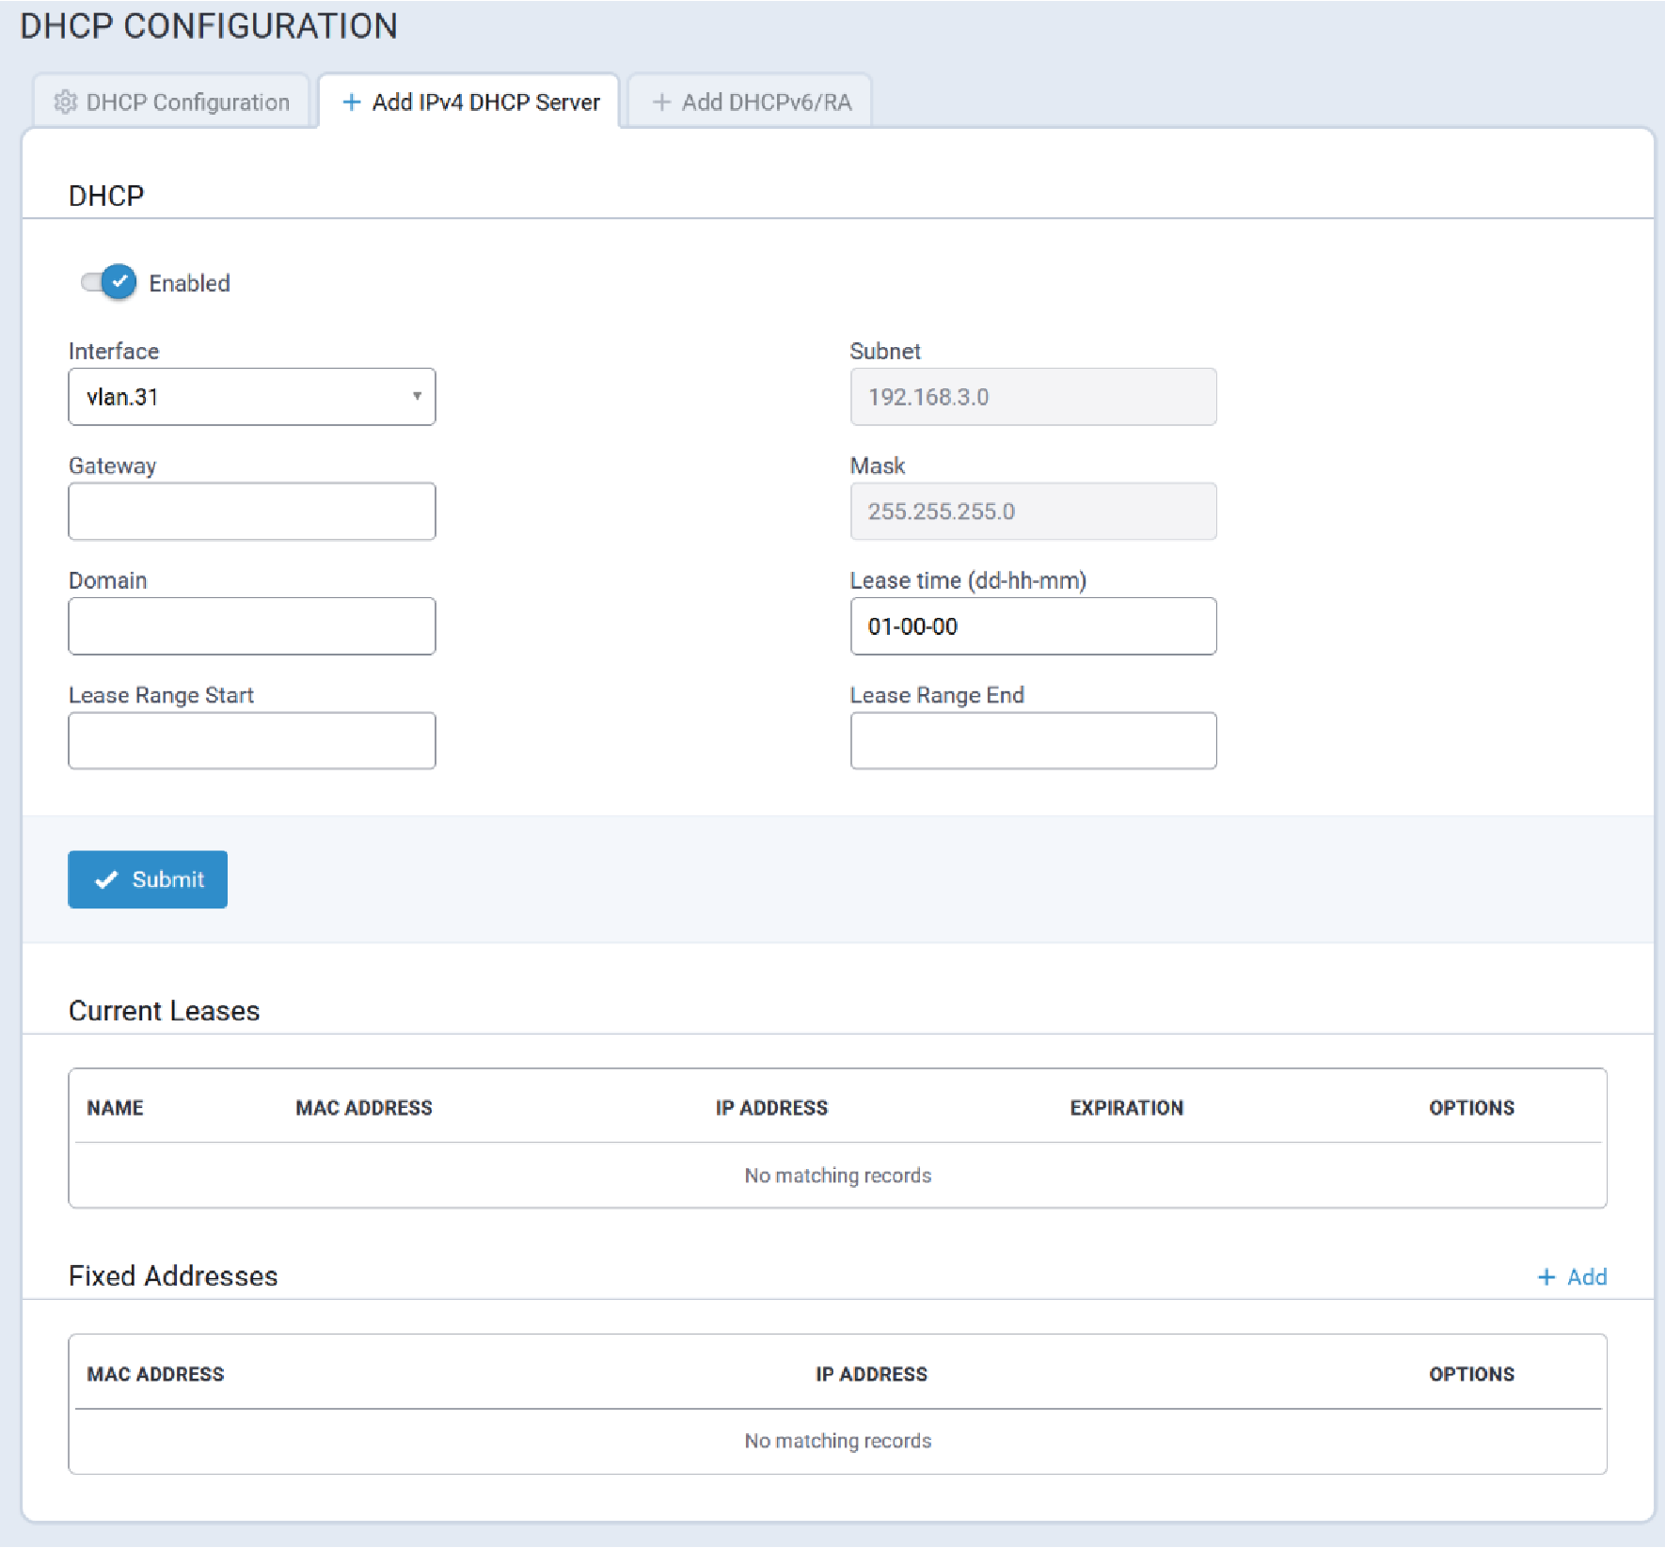1665x1548 pixels.
Task: Click the checkmark icon in Submit button
Action: (x=107, y=879)
